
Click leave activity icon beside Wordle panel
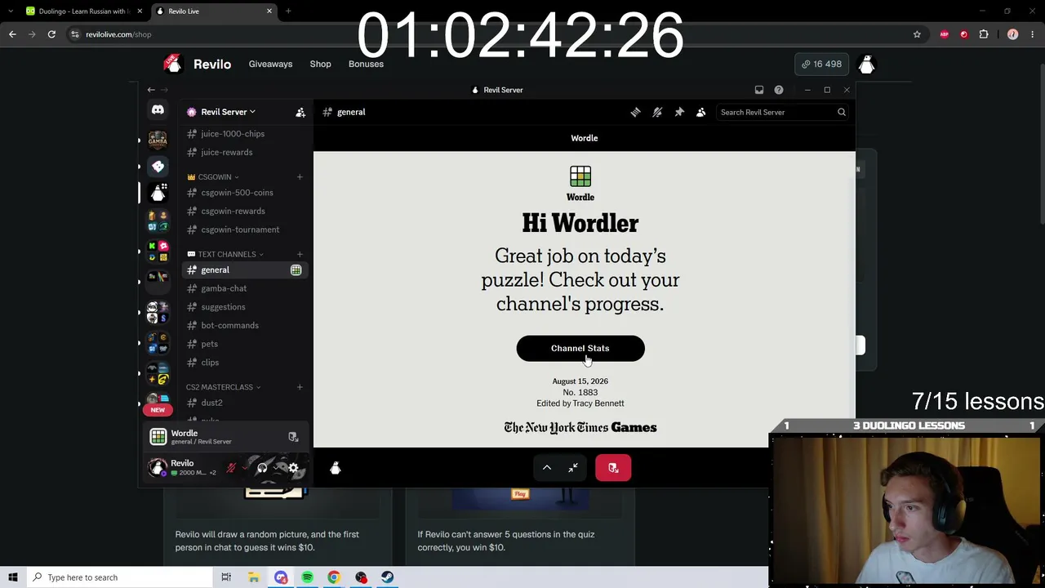click(x=293, y=437)
